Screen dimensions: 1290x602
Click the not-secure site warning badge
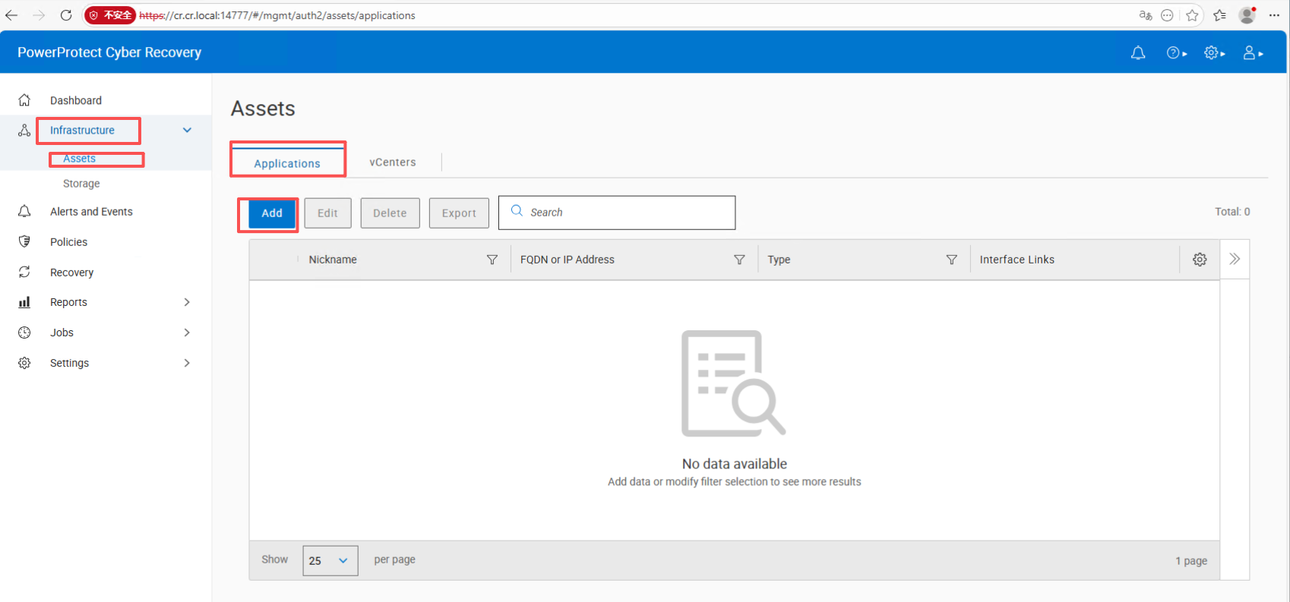tap(111, 15)
